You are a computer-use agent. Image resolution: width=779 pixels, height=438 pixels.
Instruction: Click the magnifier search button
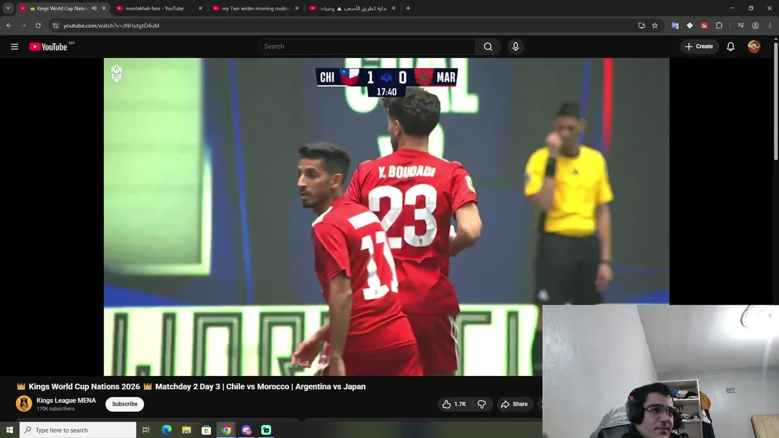click(488, 46)
